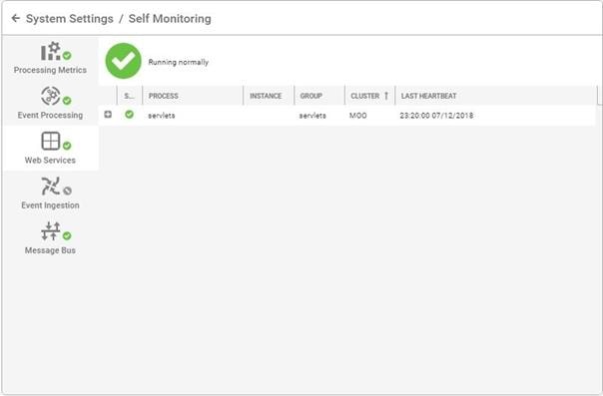Image resolution: width=603 pixels, height=396 pixels.
Task: Click the Running normally status text
Action: tap(178, 62)
